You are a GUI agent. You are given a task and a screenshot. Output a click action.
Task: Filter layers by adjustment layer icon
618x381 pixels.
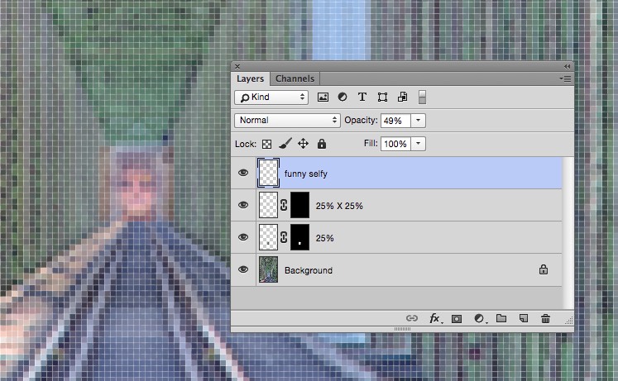coord(343,98)
